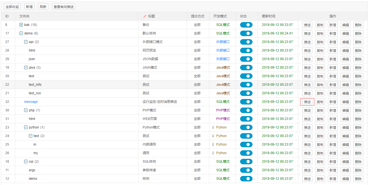Screen dimensions: 368x185
Task: Edit the python folder row
Action: (x=346, y=127)
